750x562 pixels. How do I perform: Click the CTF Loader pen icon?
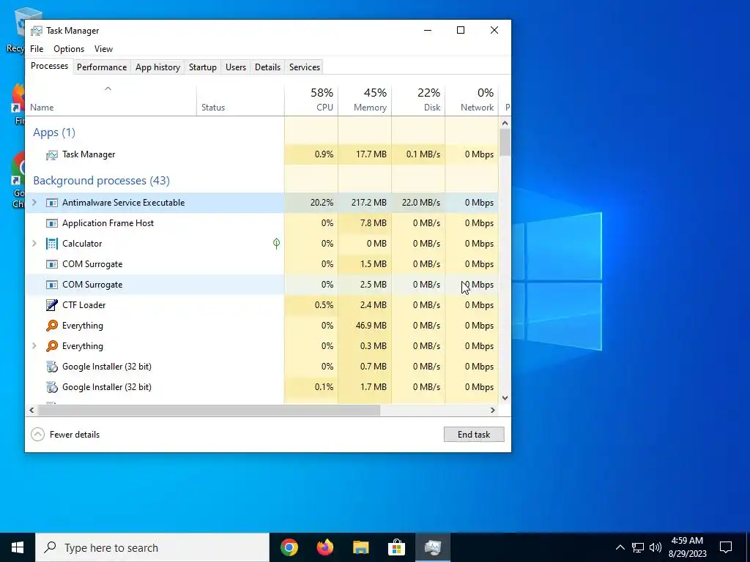click(x=52, y=305)
